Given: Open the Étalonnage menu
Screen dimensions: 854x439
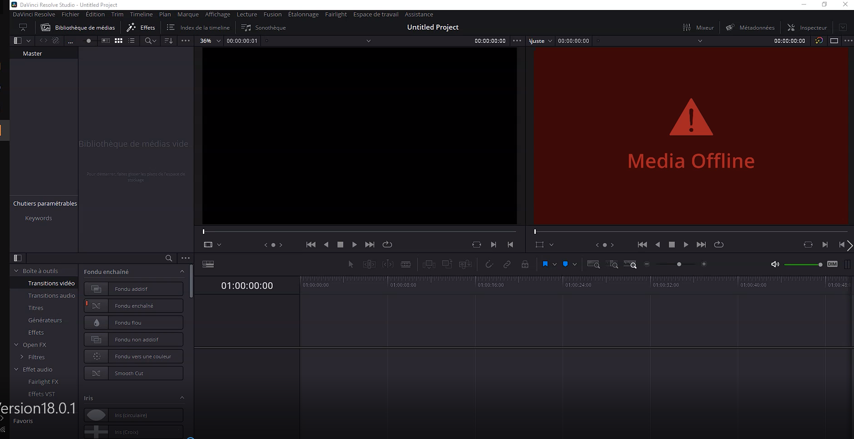Looking at the screenshot, I should point(303,14).
